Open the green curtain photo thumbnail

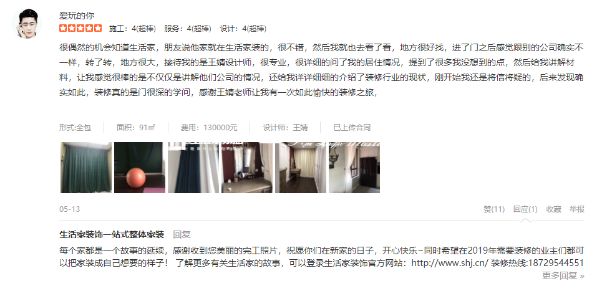tap(86, 168)
